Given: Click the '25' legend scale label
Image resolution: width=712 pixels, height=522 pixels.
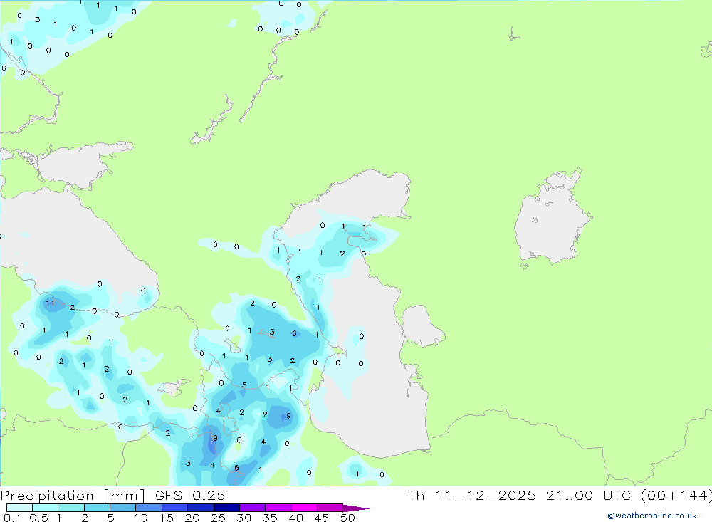Looking at the screenshot, I should (219, 518).
